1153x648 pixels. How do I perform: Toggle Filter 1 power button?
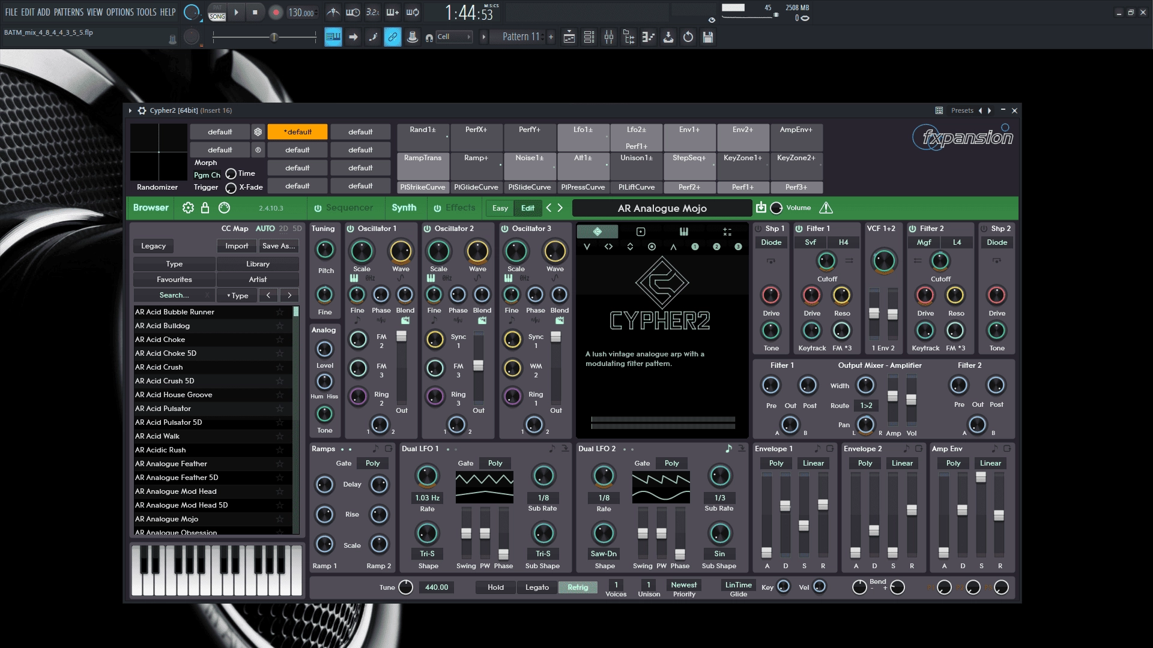point(799,229)
